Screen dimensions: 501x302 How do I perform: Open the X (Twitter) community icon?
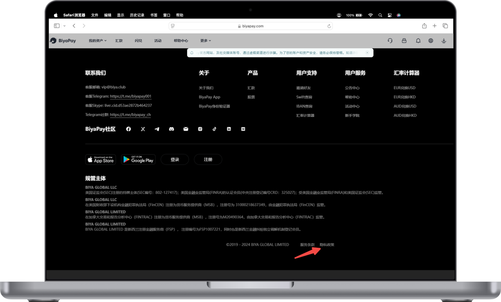point(143,129)
